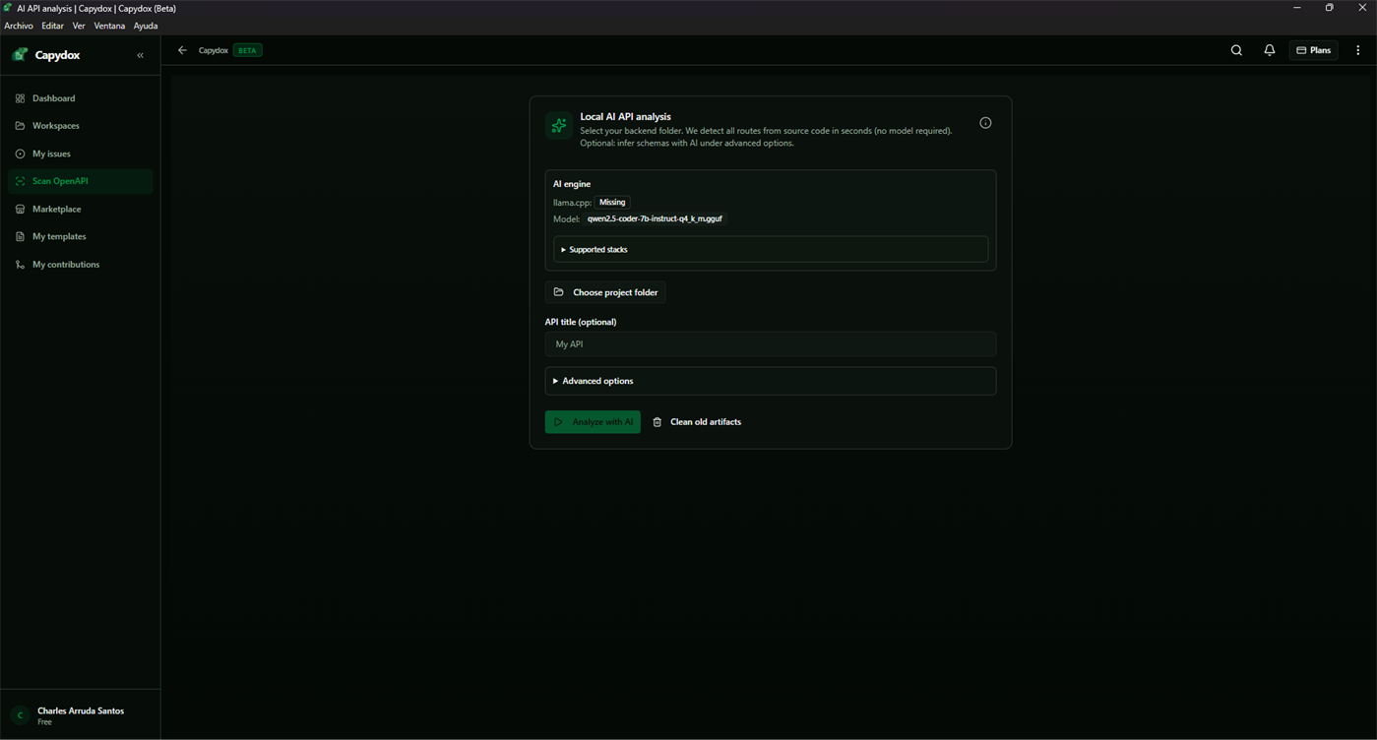
Task: Open notifications bell
Action: 1270,50
